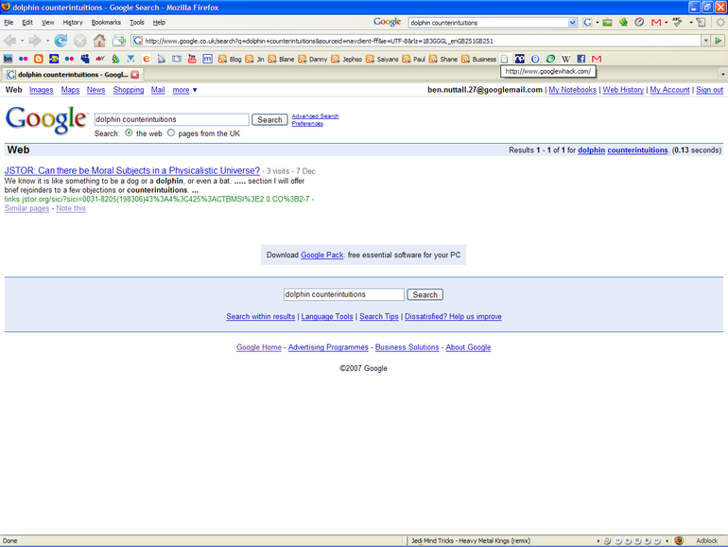Open the YouTube bookmark icon
728x547 pixels.
coord(192,59)
